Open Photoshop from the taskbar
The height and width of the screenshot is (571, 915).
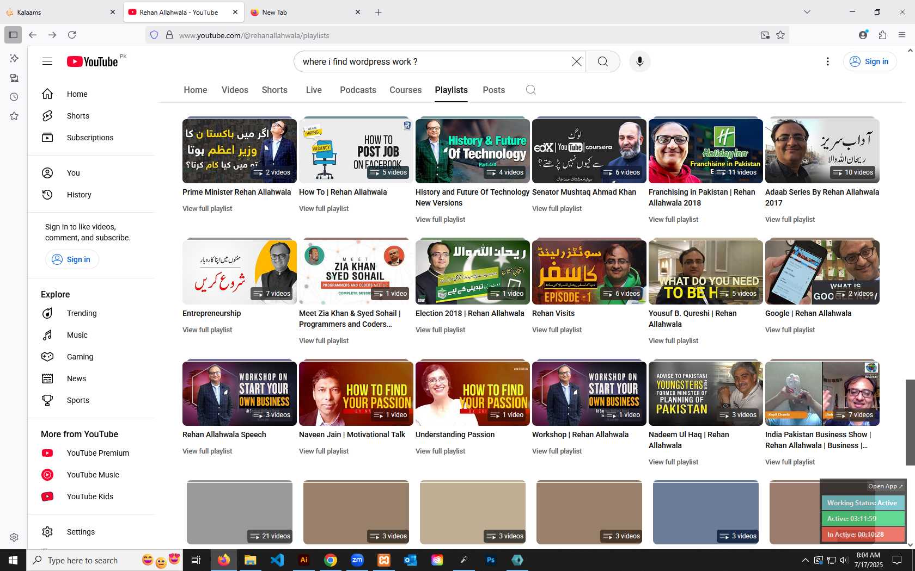click(x=491, y=560)
